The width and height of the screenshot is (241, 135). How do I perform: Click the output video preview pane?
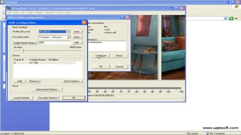(x=173, y=47)
